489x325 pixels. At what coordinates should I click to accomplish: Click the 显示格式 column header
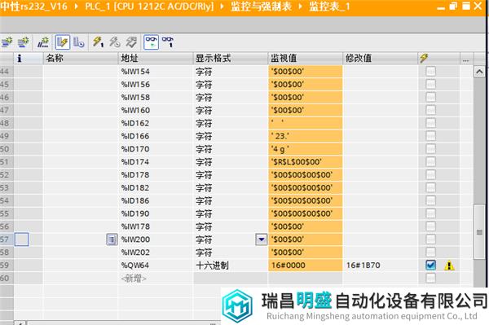point(231,59)
